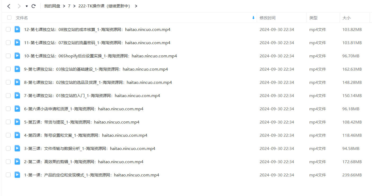Image resolution: width=372 pixels, height=196 pixels.
Task: Open file 5-第五课：带货与提现
Action: pyautogui.click(x=82, y=122)
